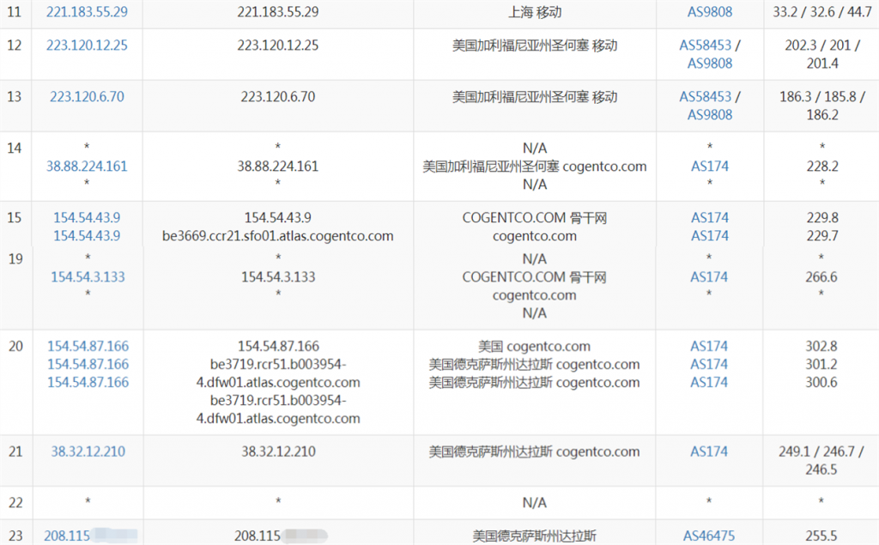Open the blue 223.120.12.25 IP link
Viewport: 879px width, 545px height.
87,45
